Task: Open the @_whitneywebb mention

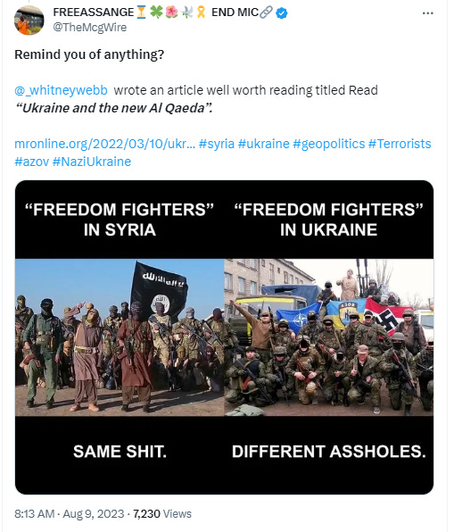Action: point(61,90)
